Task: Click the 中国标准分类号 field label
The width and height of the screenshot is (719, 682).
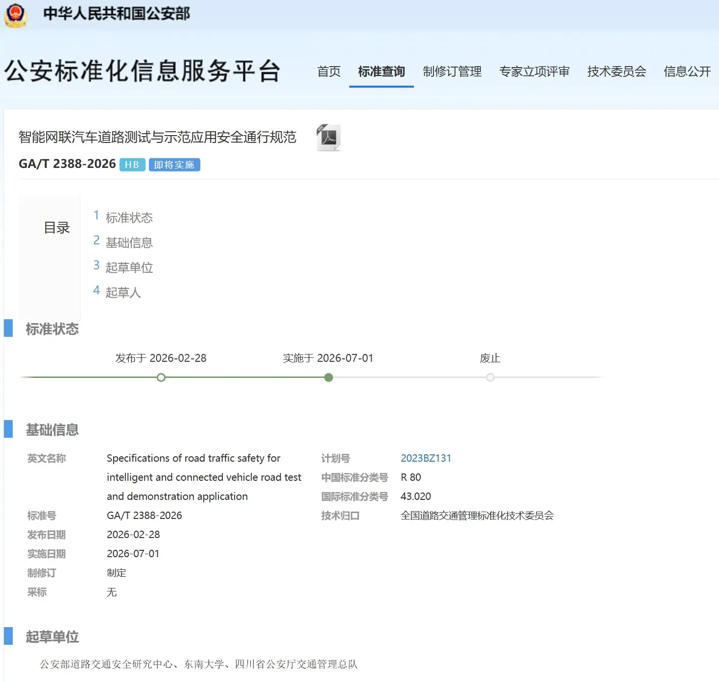Action: (x=355, y=477)
